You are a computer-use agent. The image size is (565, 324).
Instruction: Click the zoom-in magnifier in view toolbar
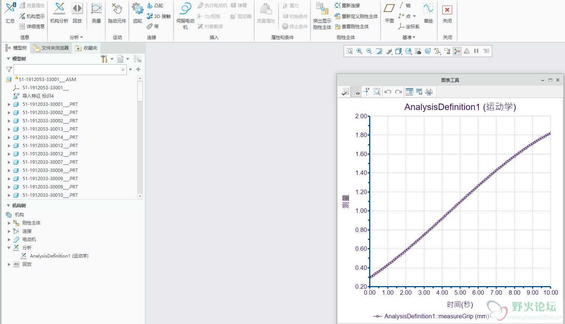359,51
